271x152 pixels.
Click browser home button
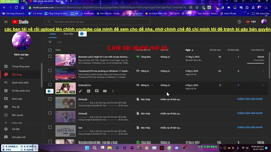click(x=23, y=8)
